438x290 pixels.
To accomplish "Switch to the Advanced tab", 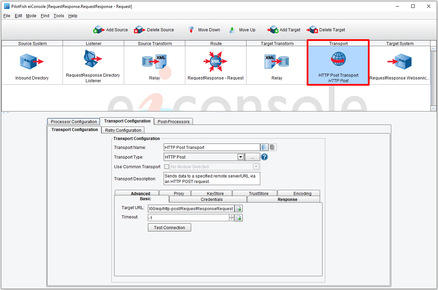I will click(x=137, y=193).
